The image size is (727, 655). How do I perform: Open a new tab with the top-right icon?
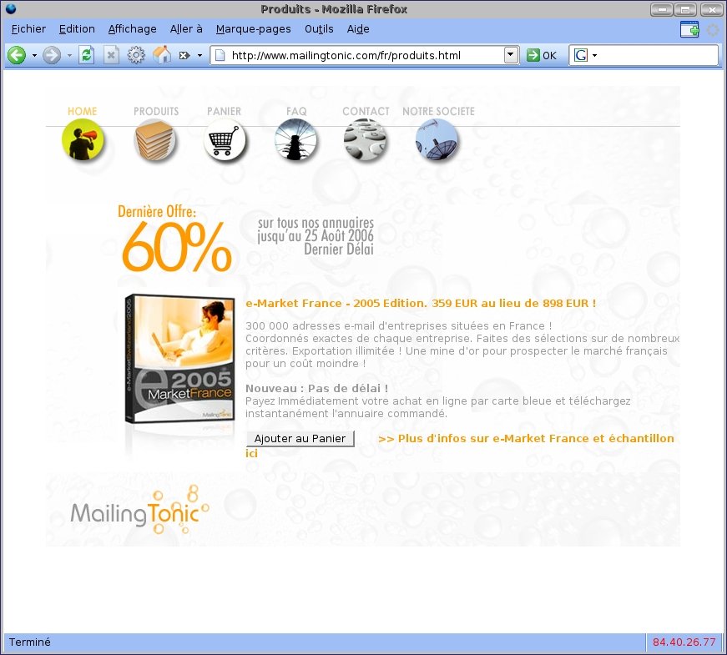point(689,30)
